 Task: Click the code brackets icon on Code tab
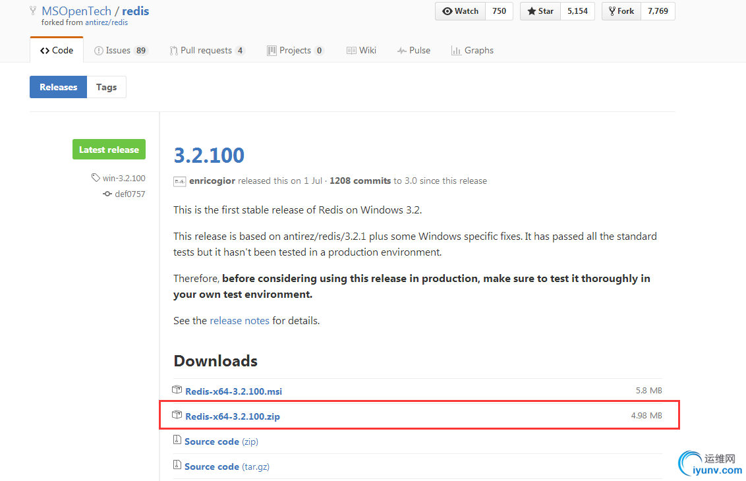click(45, 51)
